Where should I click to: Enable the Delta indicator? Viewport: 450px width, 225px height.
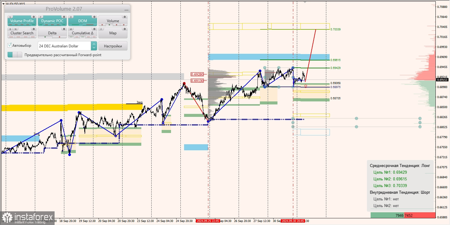click(52, 33)
